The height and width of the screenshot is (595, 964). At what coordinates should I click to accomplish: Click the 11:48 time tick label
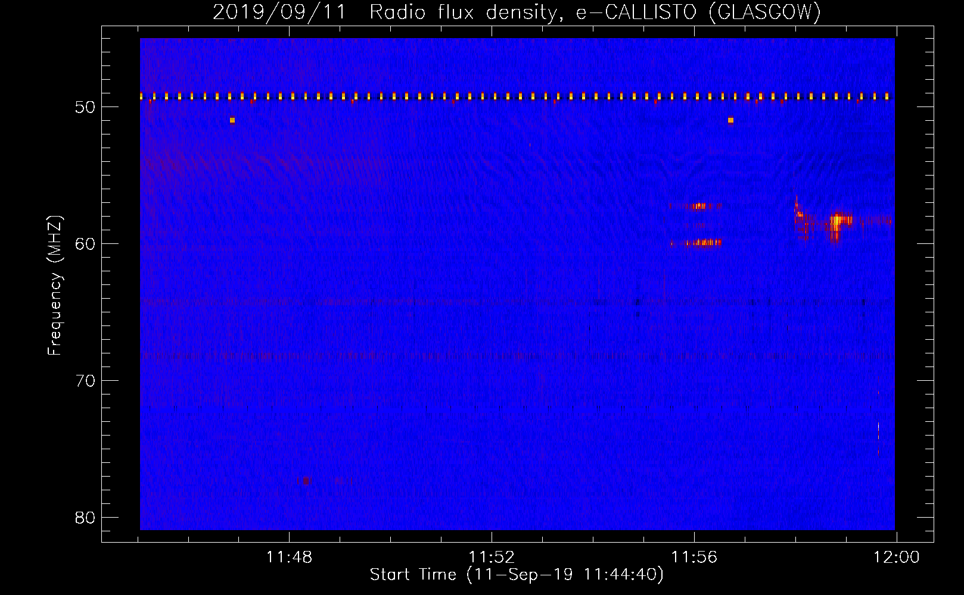point(289,558)
